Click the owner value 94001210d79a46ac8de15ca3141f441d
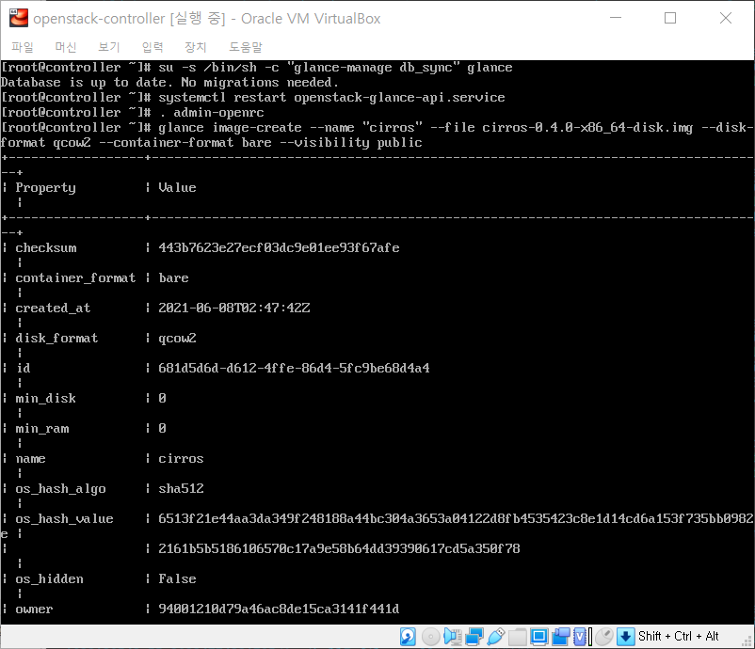This screenshot has height=649, width=755. point(279,609)
